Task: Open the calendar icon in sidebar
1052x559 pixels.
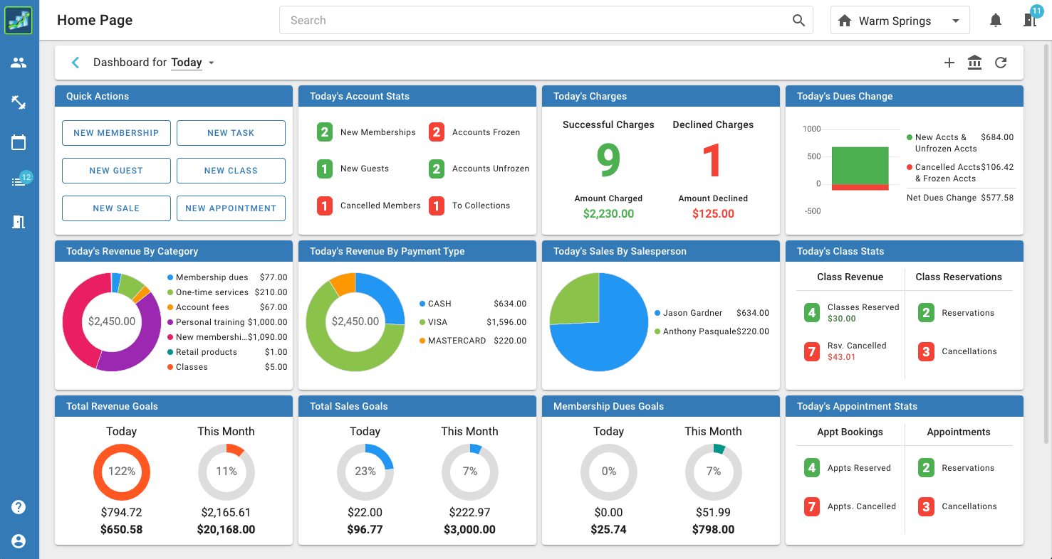Action: 19,142
